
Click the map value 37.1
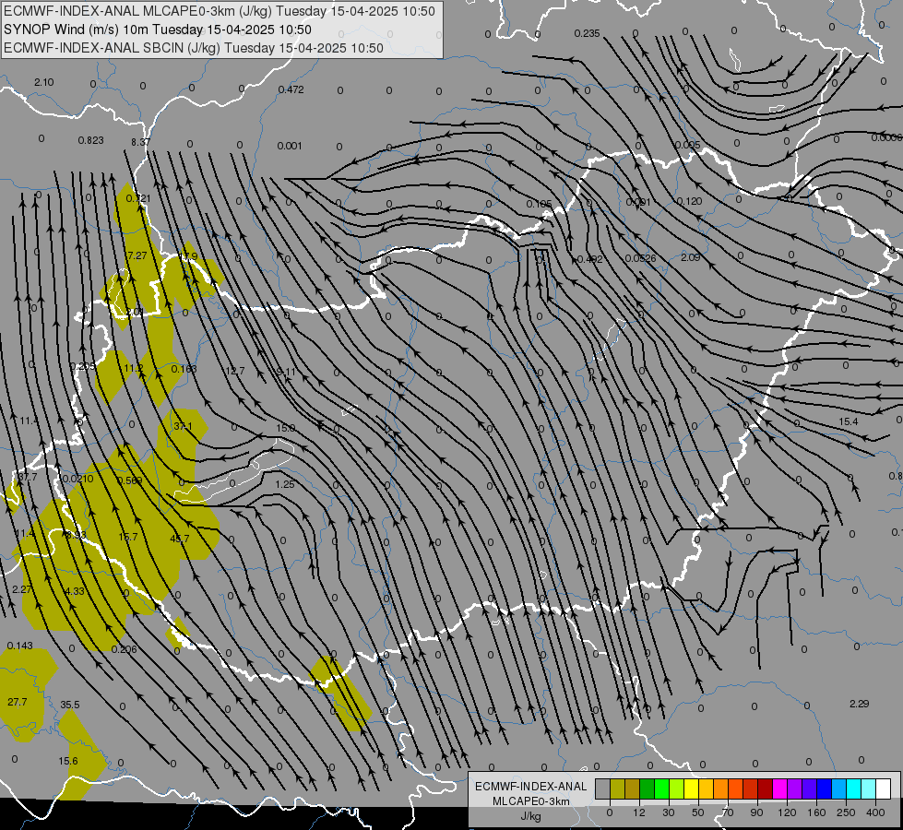(183, 426)
